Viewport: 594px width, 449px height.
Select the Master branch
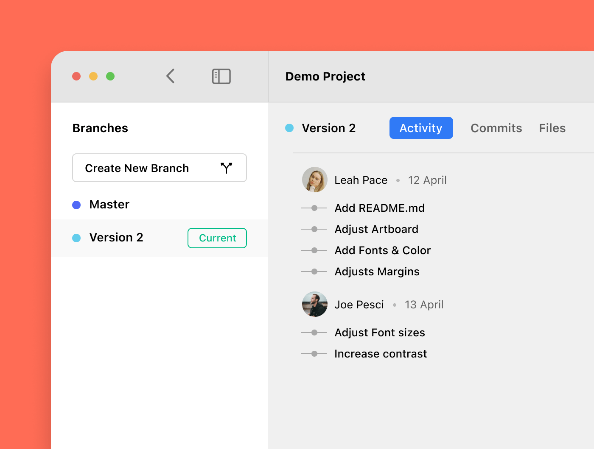click(x=160, y=205)
